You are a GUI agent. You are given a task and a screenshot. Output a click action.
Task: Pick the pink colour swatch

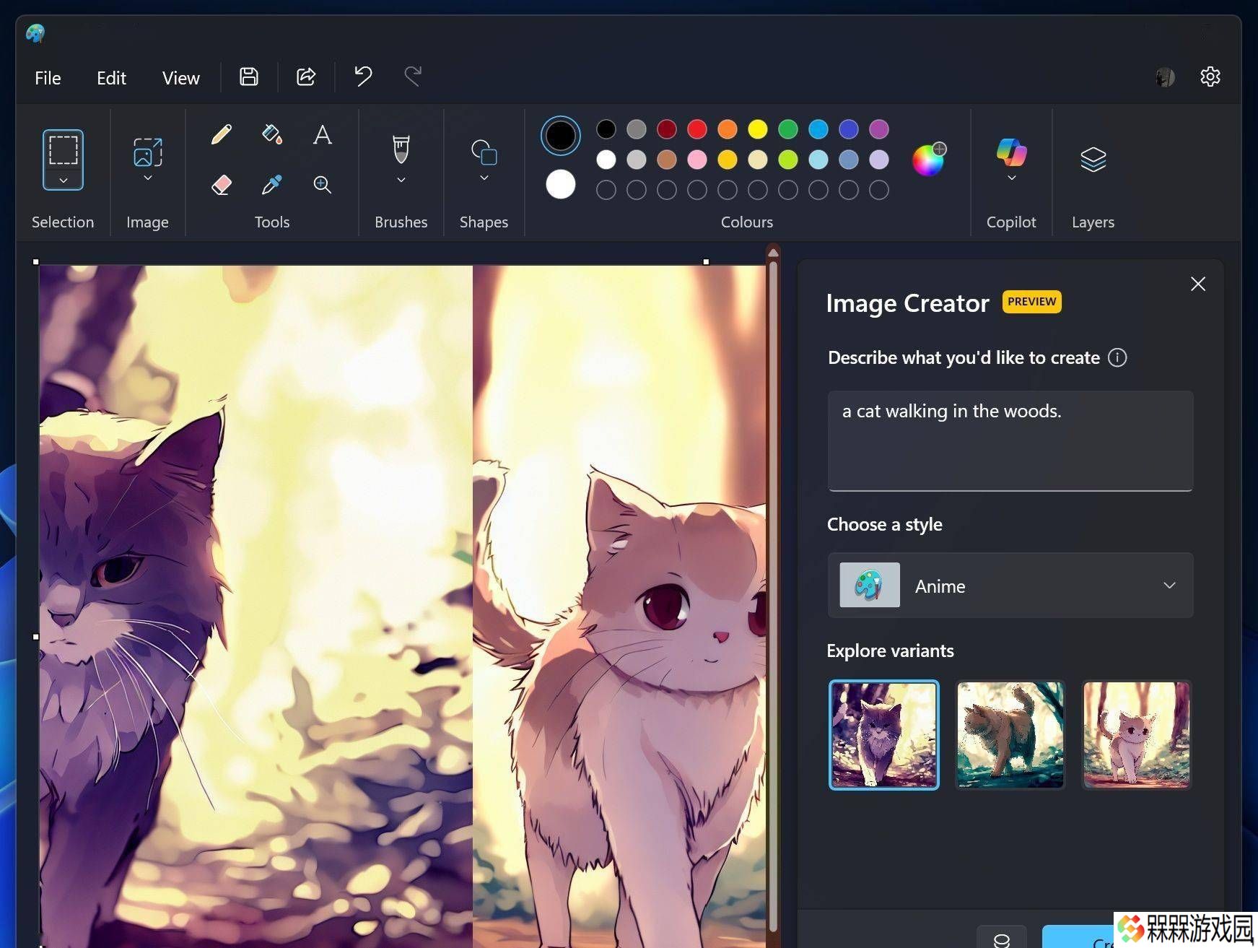coord(697,160)
